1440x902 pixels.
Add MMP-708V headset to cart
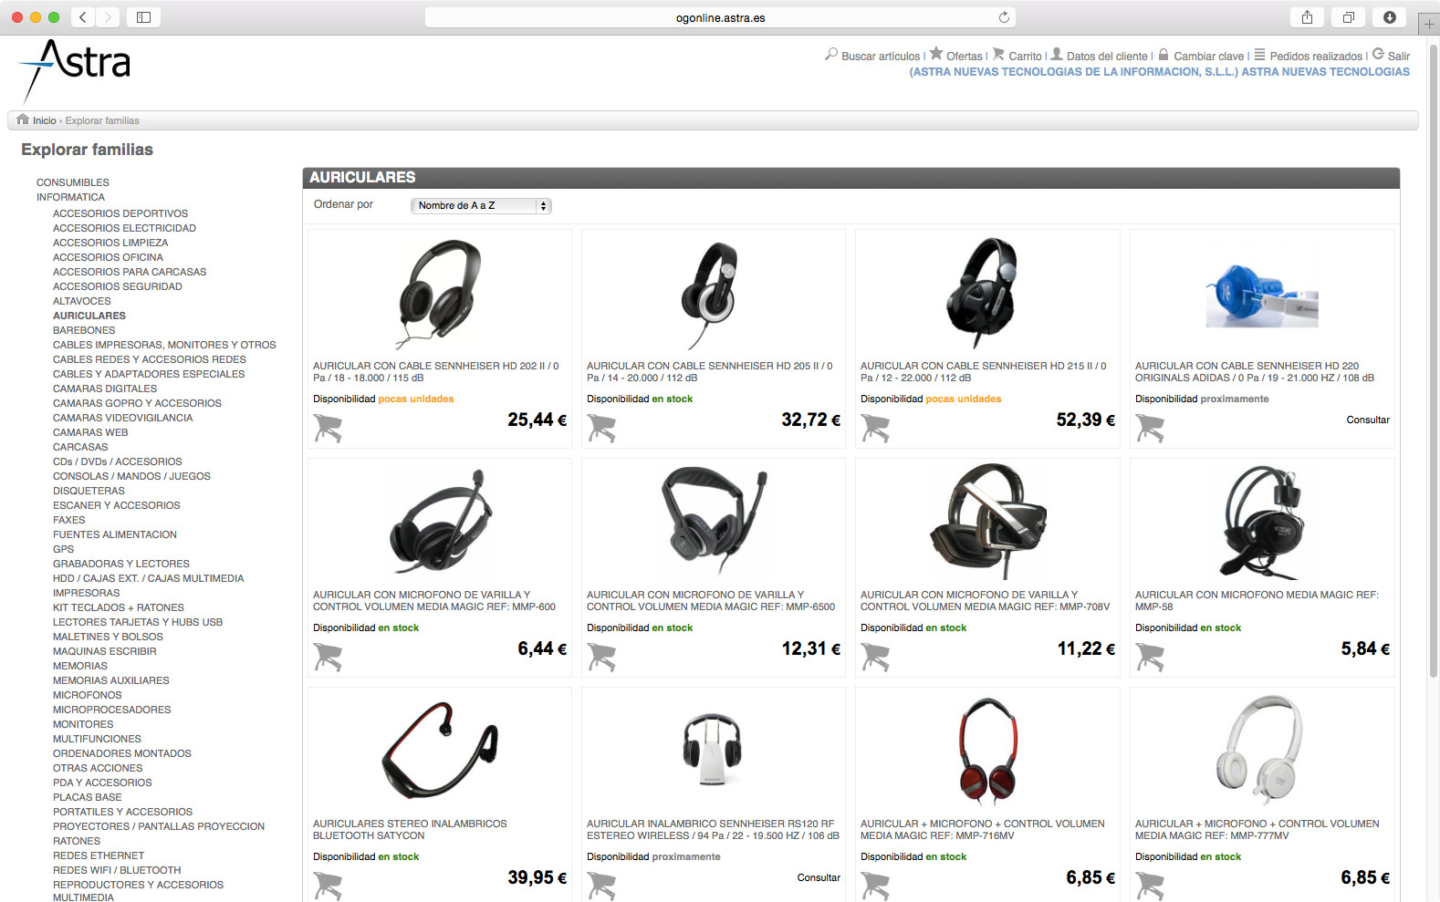[875, 657]
